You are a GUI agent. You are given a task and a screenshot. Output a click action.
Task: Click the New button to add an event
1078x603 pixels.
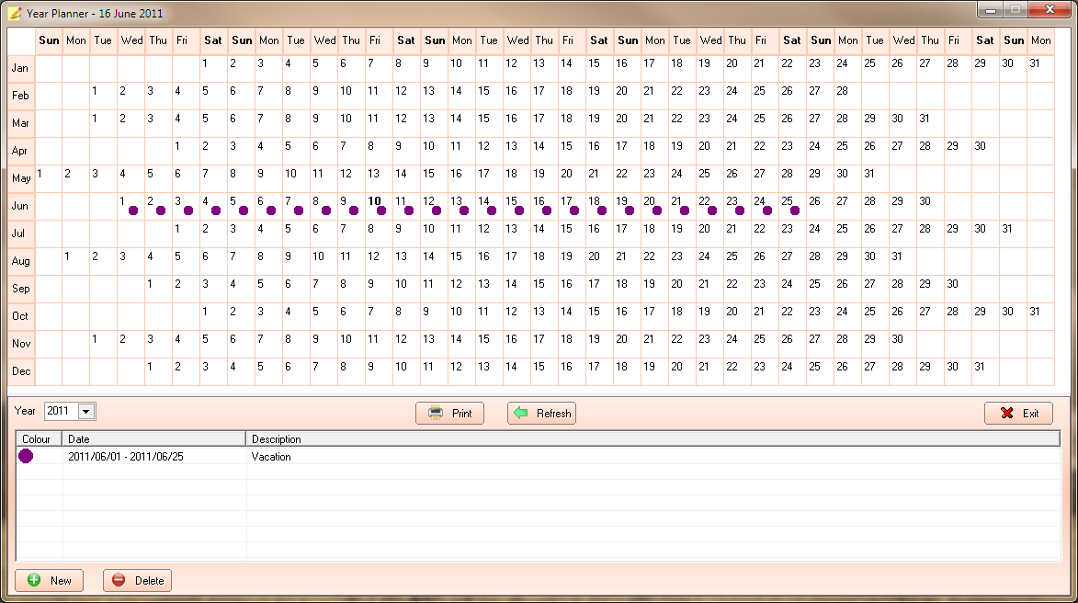(50, 580)
